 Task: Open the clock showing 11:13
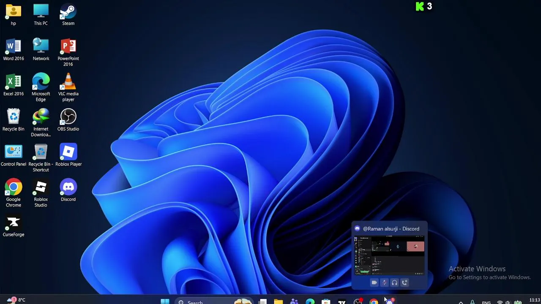pyautogui.click(x=534, y=300)
